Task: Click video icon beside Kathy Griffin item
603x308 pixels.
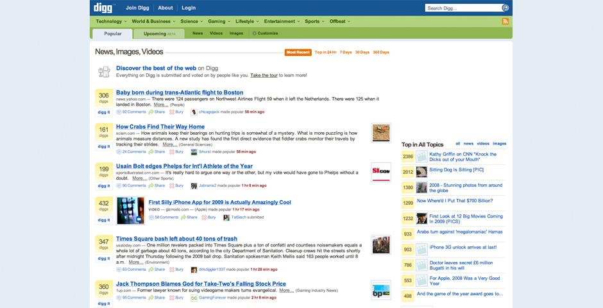Action: [421, 157]
